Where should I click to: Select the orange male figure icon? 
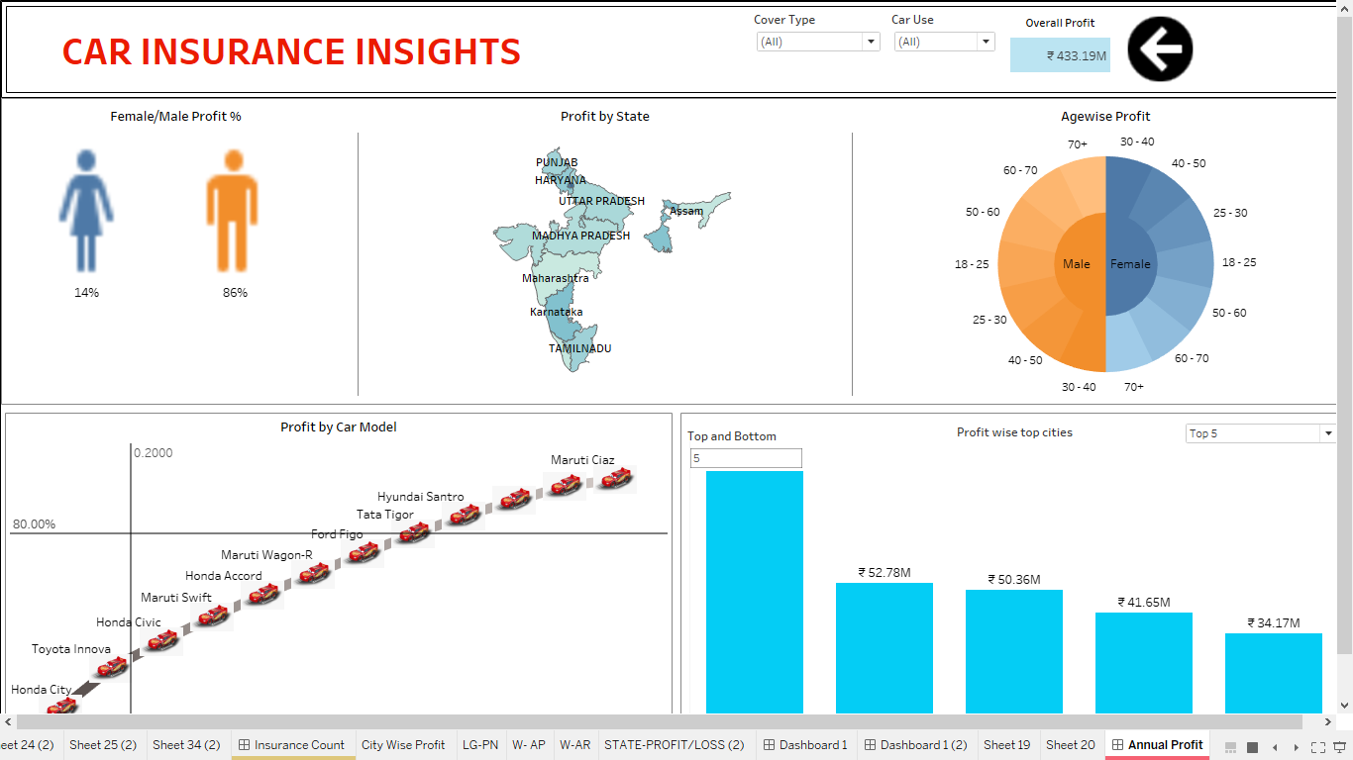pos(234,211)
